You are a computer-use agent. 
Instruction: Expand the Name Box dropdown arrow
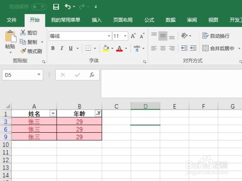click(39, 74)
